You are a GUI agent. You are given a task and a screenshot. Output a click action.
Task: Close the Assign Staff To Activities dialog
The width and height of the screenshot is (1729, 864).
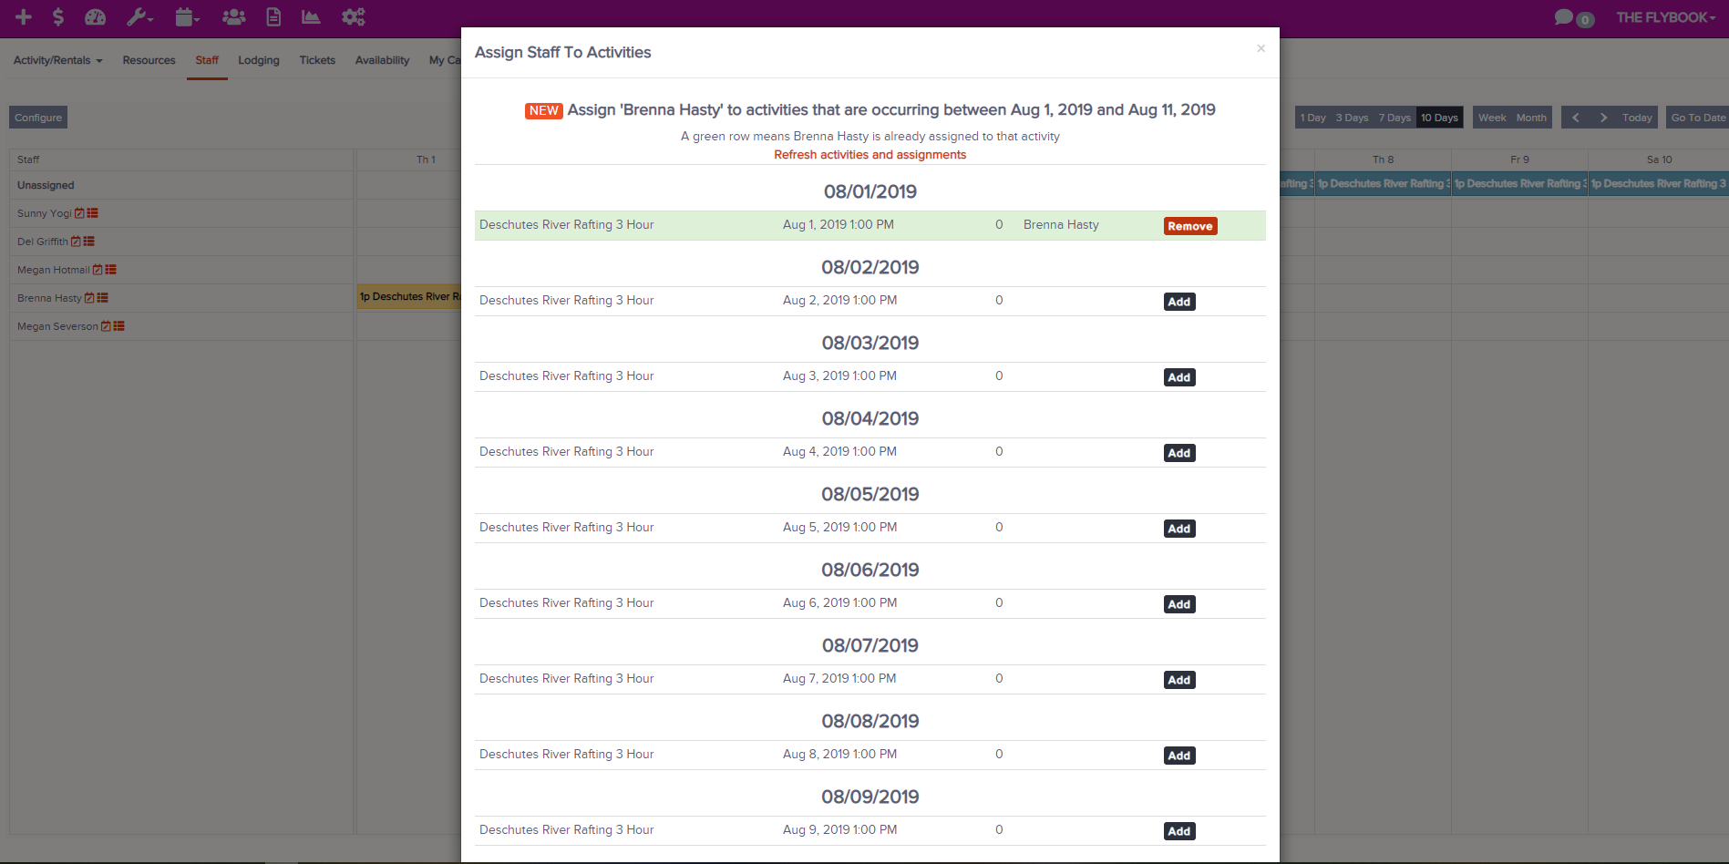(x=1261, y=48)
